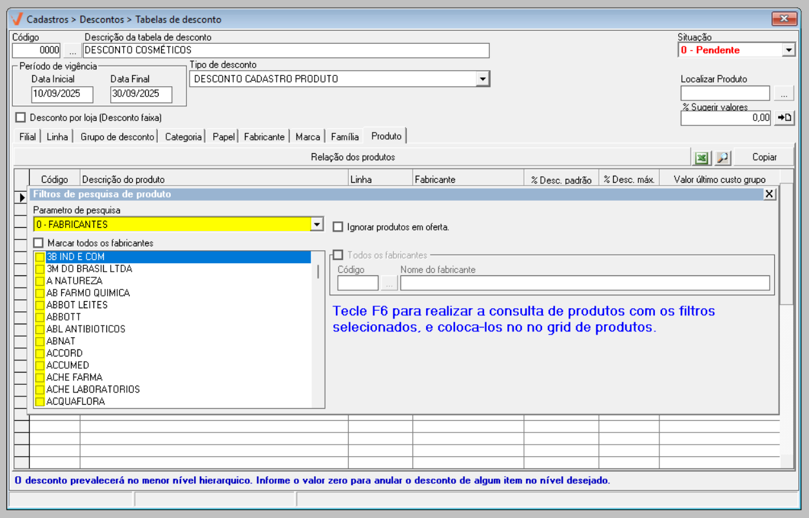Close the Filtros de pesquisa de produto panel
Viewport: 809px width, 518px height.
coord(769,194)
